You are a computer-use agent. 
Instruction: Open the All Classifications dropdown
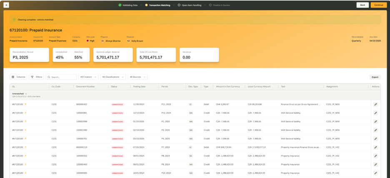pyautogui.click(x=113, y=77)
